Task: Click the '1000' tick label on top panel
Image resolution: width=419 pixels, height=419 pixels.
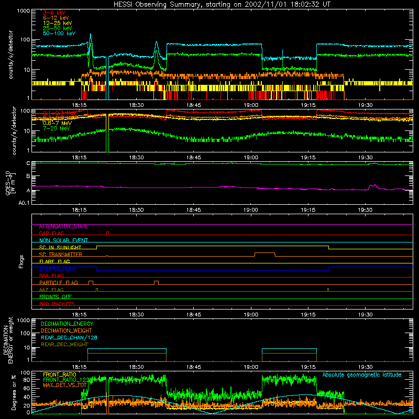Action: (24, 11)
